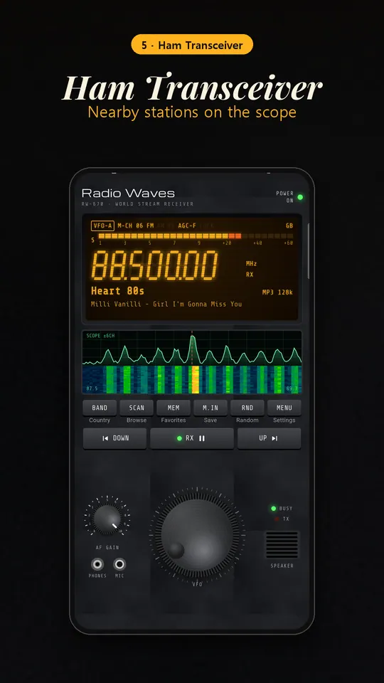Click the large VFO tuning dial
Screen dimensions: 384x683
pos(197,535)
